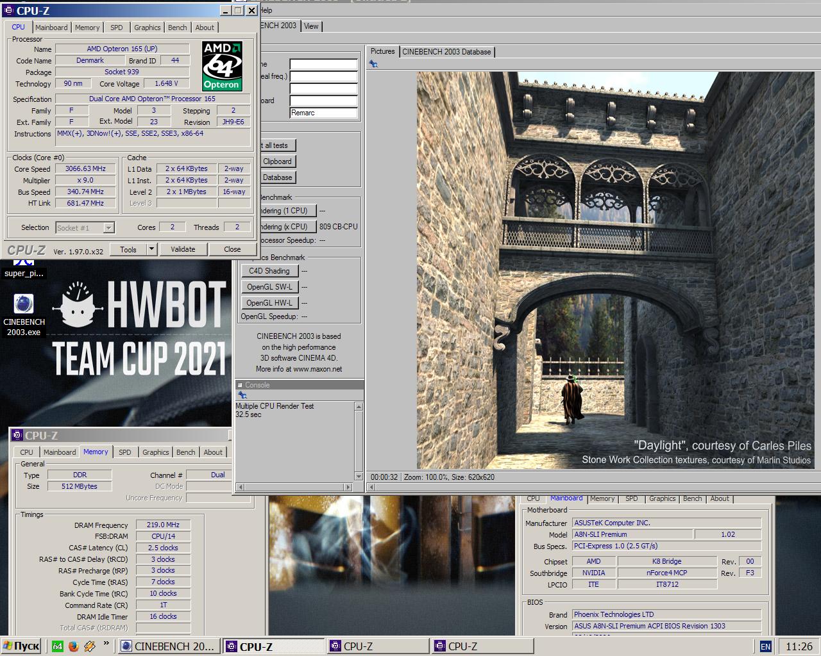
Task: Open the Memory tab in the Mainboard CPU-Z window
Action: click(x=602, y=498)
